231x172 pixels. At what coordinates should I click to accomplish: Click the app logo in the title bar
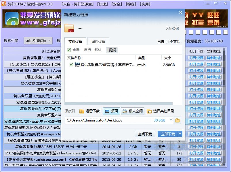click(x=4, y=4)
